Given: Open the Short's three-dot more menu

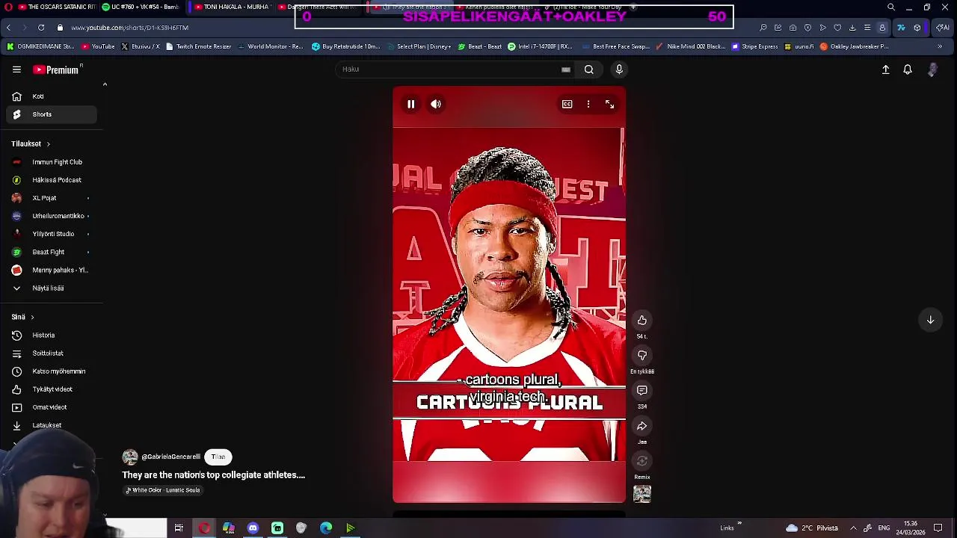Looking at the screenshot, I should tap(588, 104).
